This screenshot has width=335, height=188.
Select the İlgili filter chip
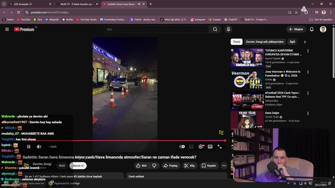(x=292, y=42)
